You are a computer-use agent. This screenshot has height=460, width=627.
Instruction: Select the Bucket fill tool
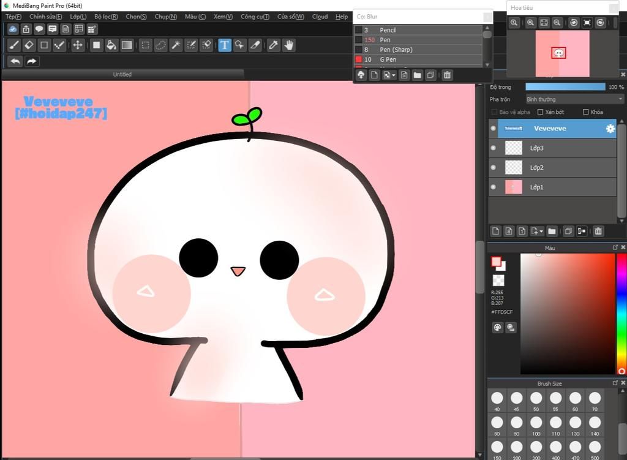pos(111,45)
